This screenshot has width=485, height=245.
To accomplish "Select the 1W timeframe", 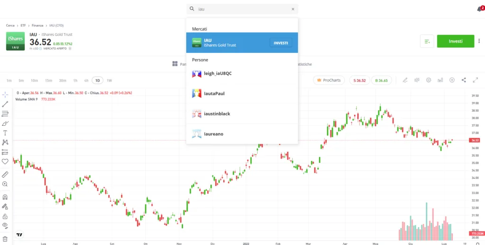I will (x=109, y=80).
